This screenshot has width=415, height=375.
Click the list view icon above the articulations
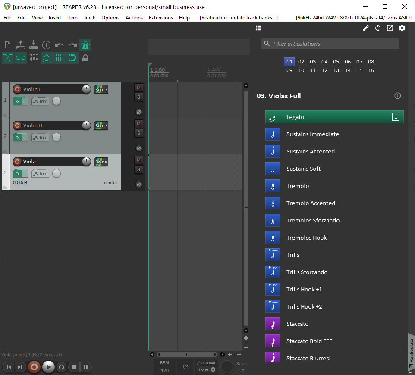pyautogui.click(x=258, y=28)
